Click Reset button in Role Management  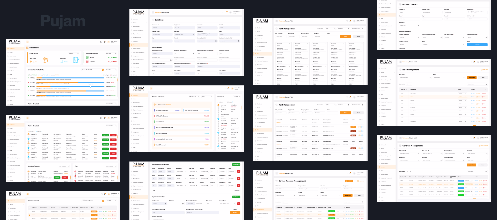[x=483, y=78]
